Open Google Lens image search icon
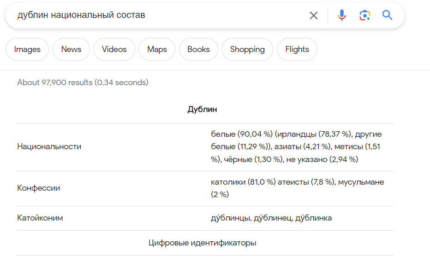This screenshot has width=430, height=262. tap(365, 15)
